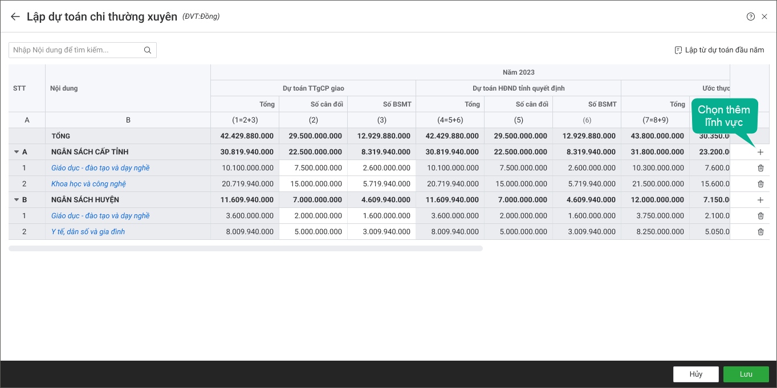Collapse section B Ngân sách huyện

[17, 200]
